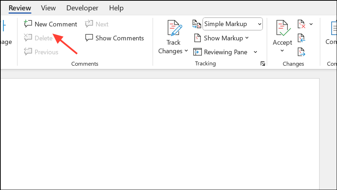Open the Reject dropdown arrow
This screenshot has height=190, width=337.
311,24
